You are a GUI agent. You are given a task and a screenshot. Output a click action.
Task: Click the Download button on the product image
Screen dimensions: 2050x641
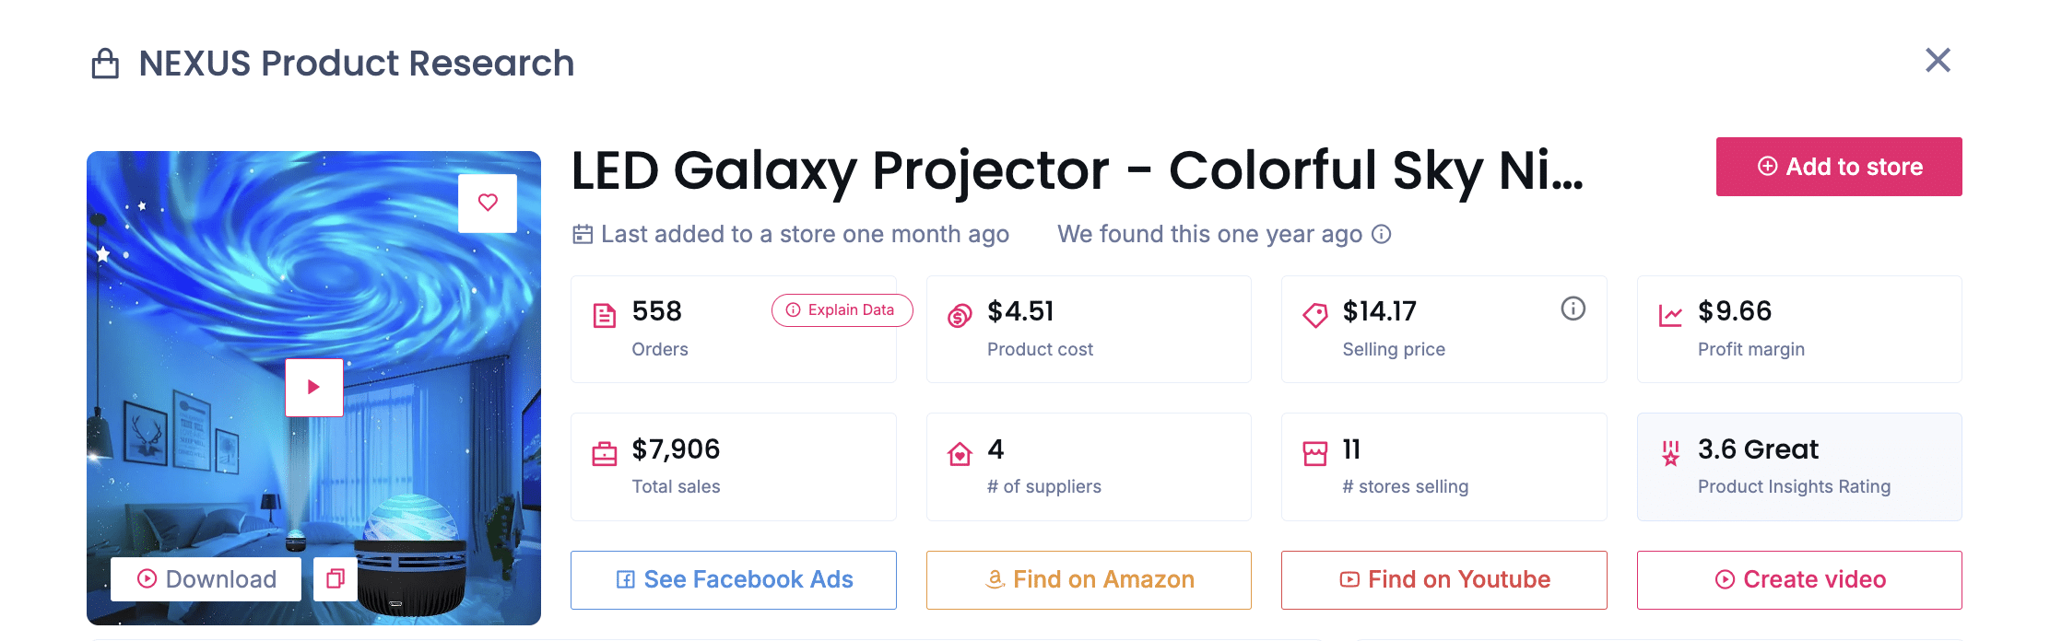(205, 578)
